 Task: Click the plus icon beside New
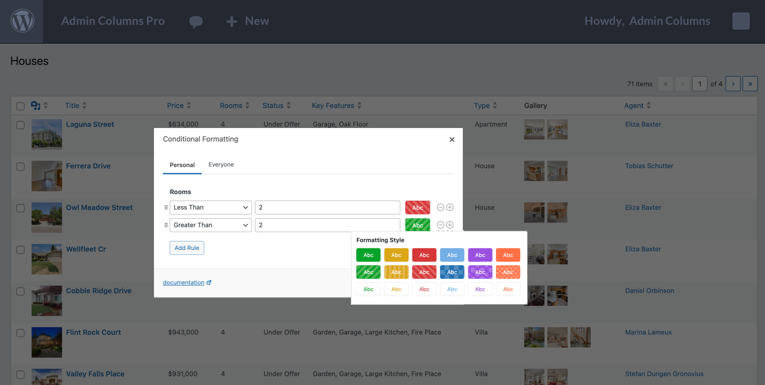231,21
